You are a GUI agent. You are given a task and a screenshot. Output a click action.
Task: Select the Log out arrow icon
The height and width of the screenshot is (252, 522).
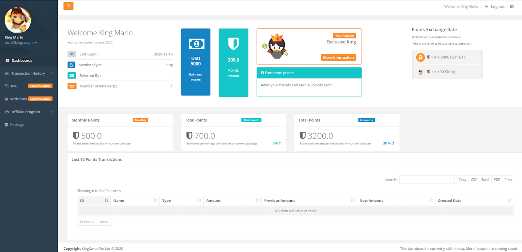tap(486, 7)
